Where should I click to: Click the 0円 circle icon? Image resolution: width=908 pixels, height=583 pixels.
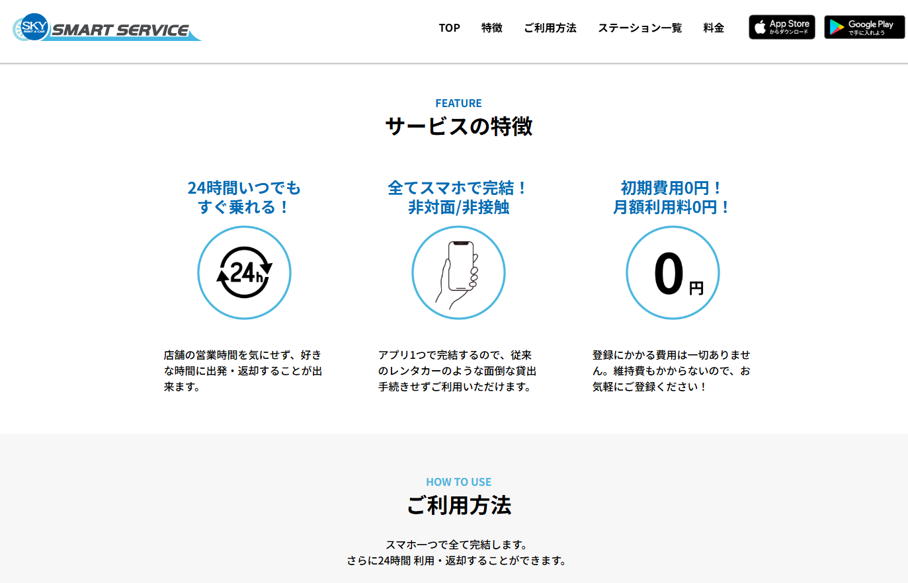(x=673, y=272)
